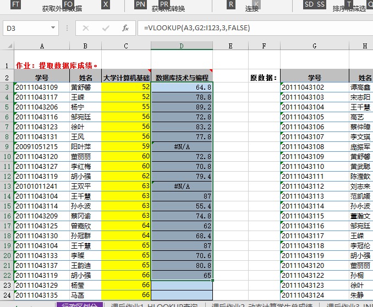Click the Cancel formula entry X icon
This screenshot has height=307, width=373.
(85, 28)
